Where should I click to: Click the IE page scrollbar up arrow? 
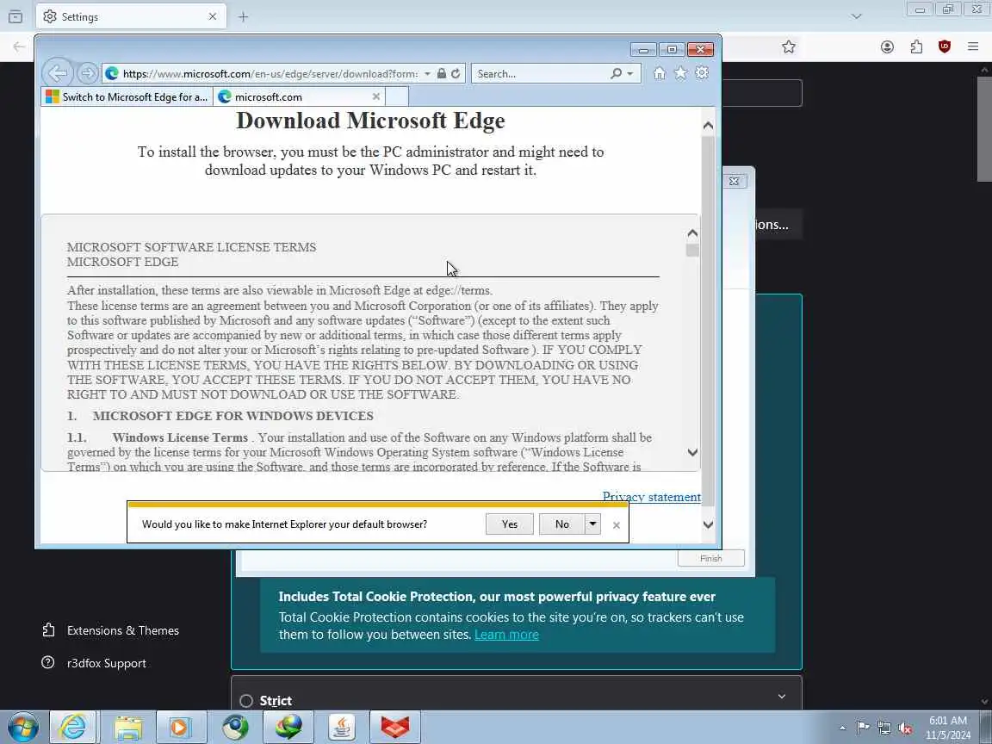point(708,126)
